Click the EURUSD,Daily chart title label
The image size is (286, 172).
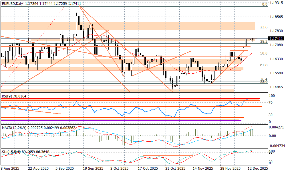(12, 3)
